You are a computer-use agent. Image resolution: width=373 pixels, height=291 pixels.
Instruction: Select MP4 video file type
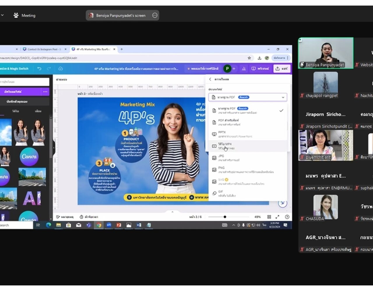[x=248, y=146]
